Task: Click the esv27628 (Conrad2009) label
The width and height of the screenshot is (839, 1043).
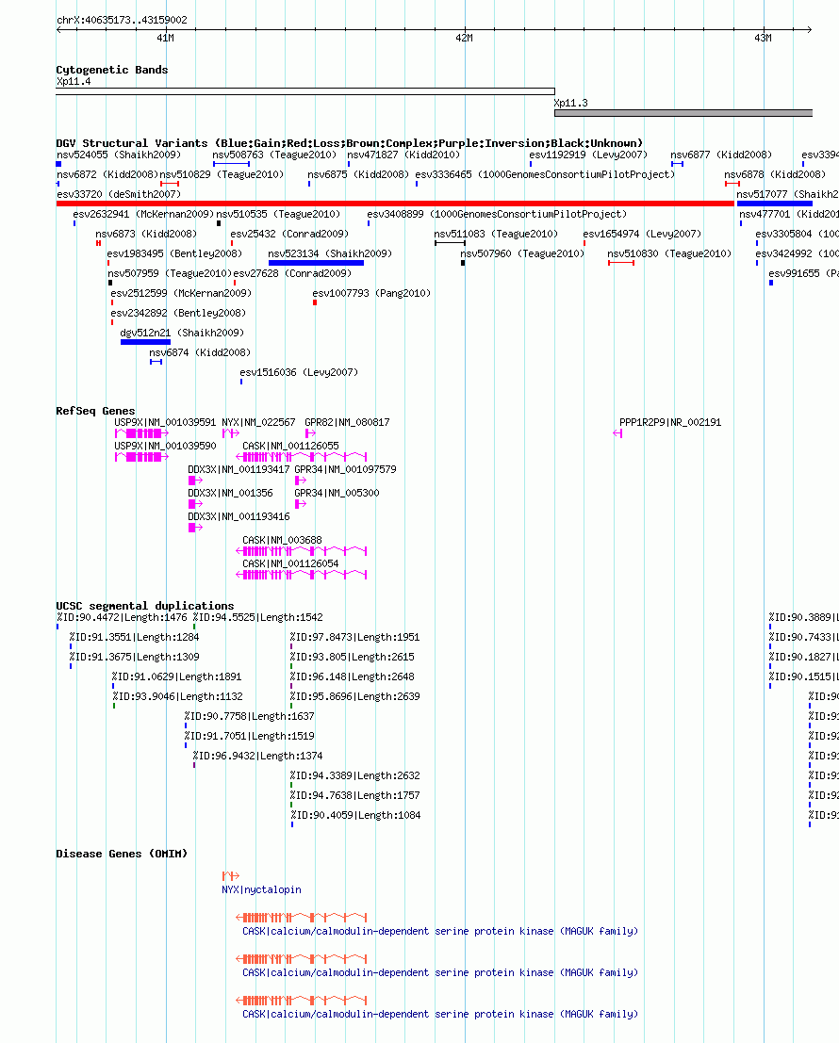Action: (x=292, y=273)
